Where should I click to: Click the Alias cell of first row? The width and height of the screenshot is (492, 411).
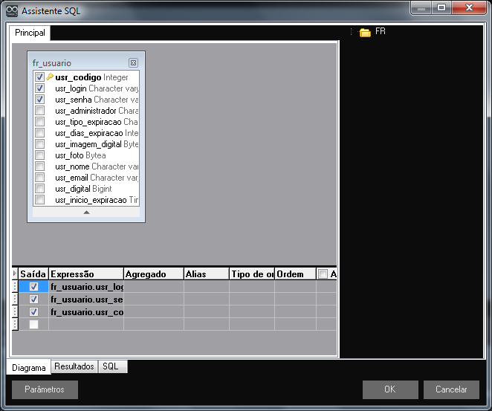click(206, 286)
